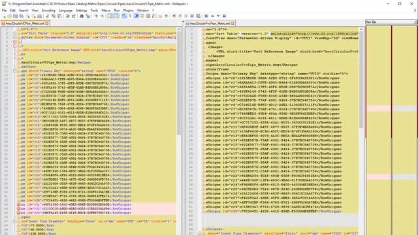Open the Document Map icon

tap(148, 16)
